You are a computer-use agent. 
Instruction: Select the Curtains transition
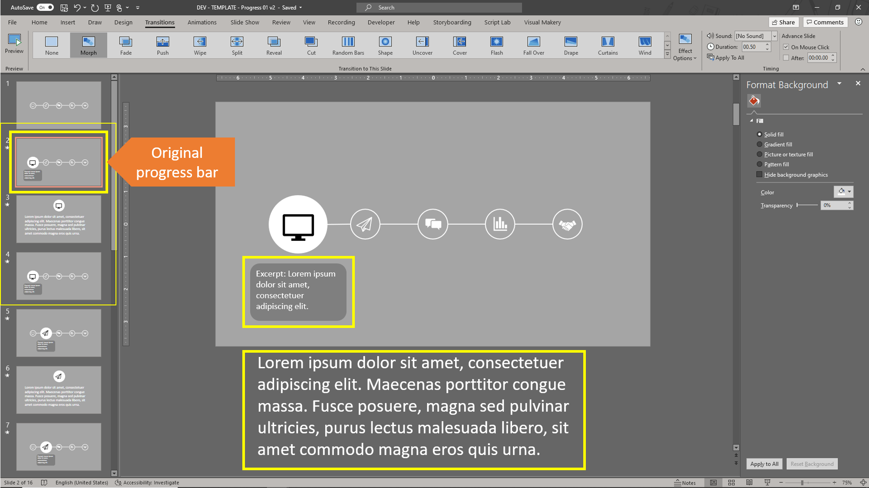(x=608, y=45)
